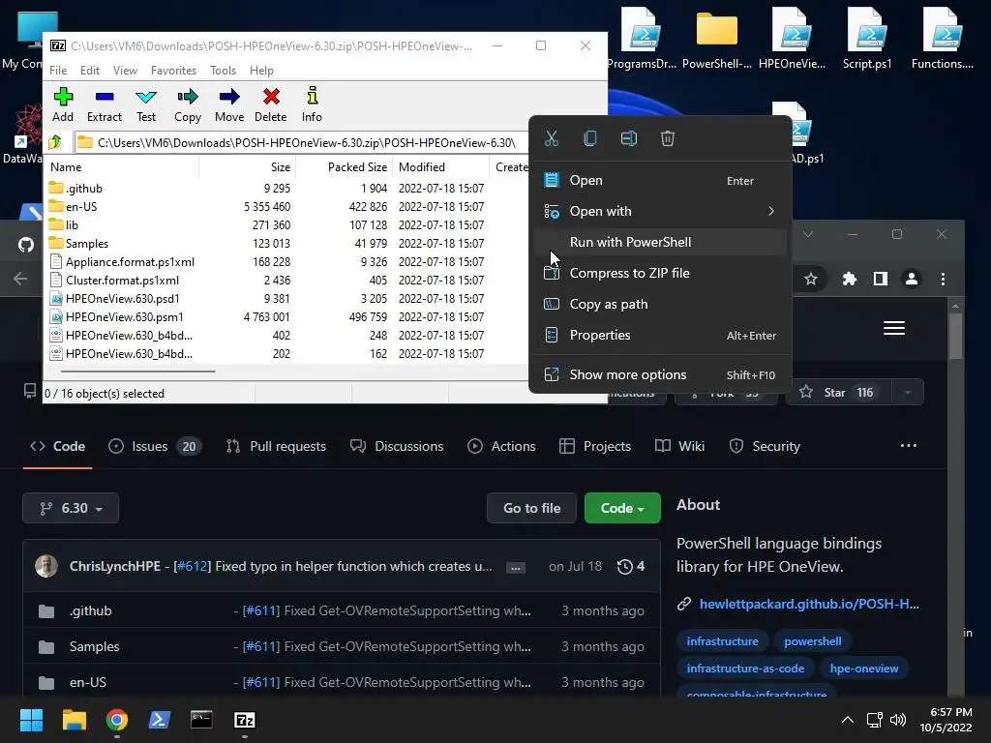Screen dimensions: 991x743
Task: Bookmark the page with the Chrome star
Action: pyautogui.click(x=811, y=279)
